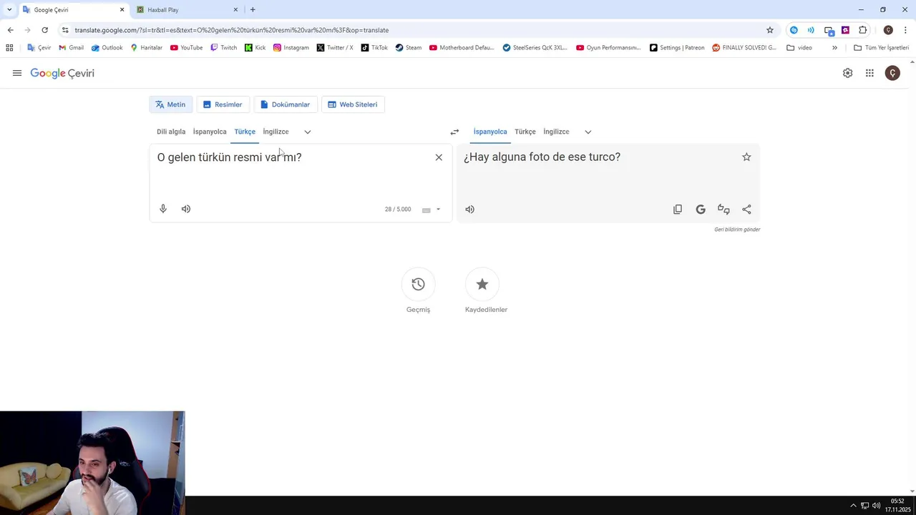Expand the input tools dropdown arrow
The image size is (916, 515).
coord(438,210)
